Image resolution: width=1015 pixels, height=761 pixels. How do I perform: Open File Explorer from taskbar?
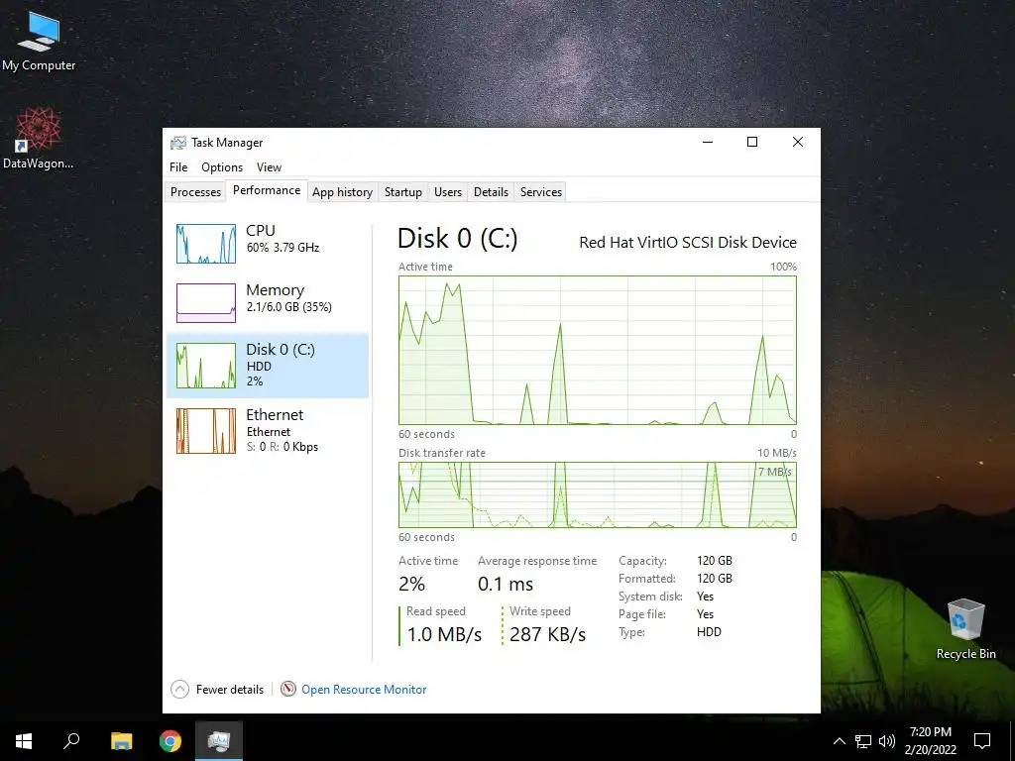pyautogui.click(x=121, y=741)
